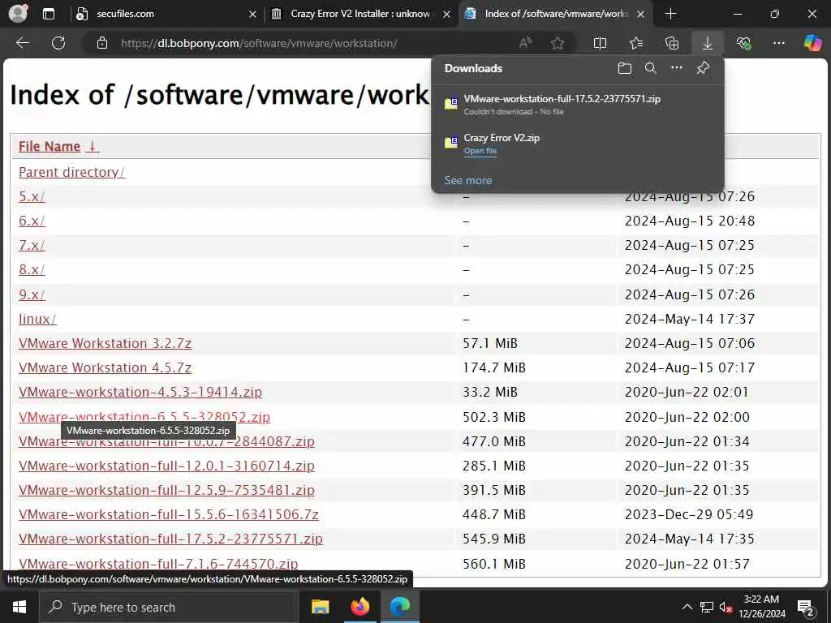Download VMware-workstation-full-17.5.2-23775571.zip from listing

coord(170,539)
